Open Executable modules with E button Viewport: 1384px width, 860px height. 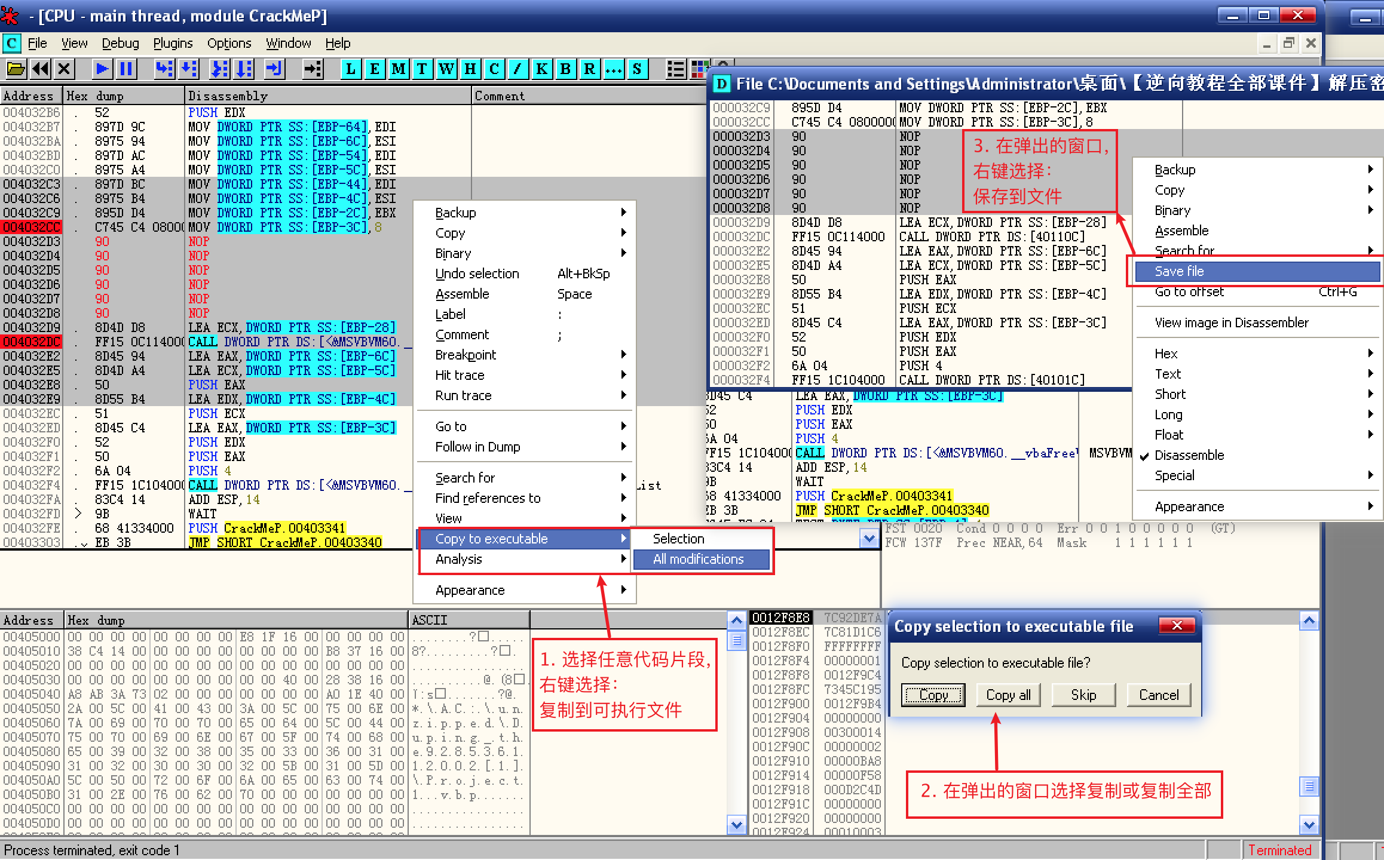375,69
